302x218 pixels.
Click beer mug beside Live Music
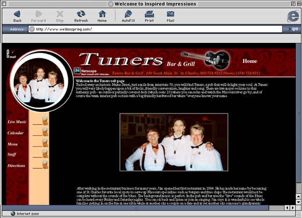point(45,121)
